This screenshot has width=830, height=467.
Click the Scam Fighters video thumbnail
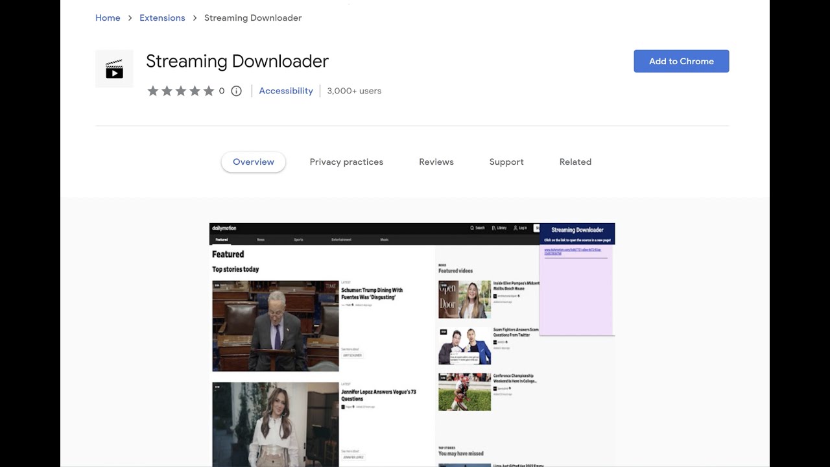(x=464, y=346)
